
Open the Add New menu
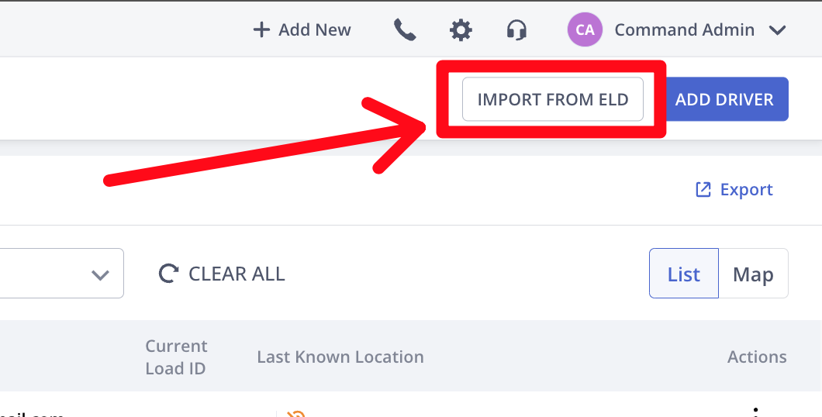coord(302,30)
